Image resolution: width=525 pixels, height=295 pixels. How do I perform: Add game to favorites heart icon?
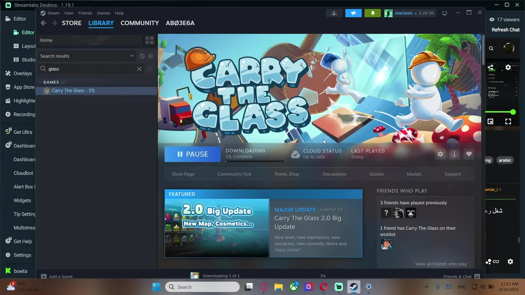[469, 154]
